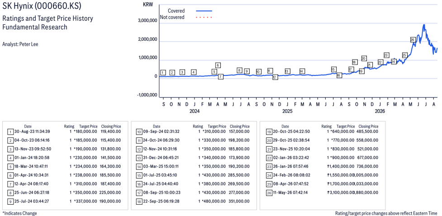Click the 2026 year label on x-axis
442x216 pixels.
(x=380, y=111)
